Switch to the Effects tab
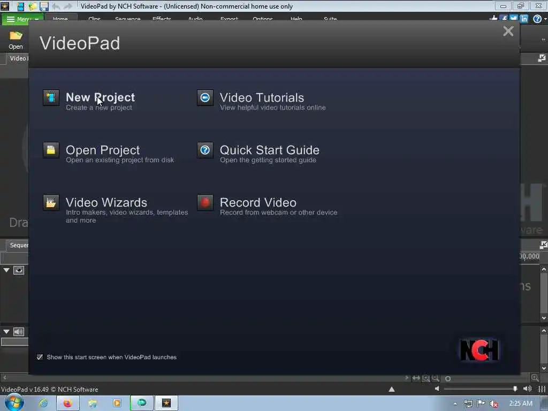Image resolution: width=548 pixels, height=411 pixels. (162, 19)
